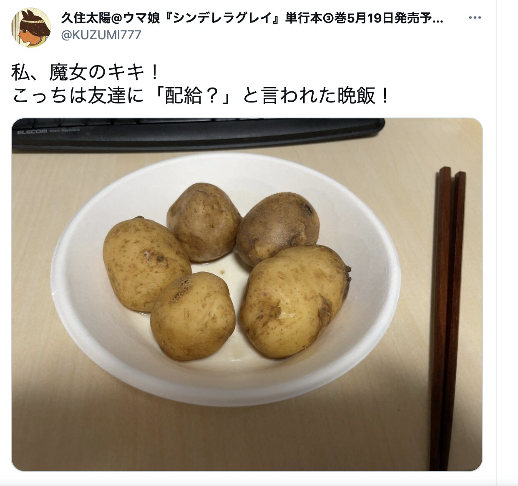This screenshot has width=518, height=486.
Task: Click the empty desk area below the bowl
Action: click(x=234, y=438)
